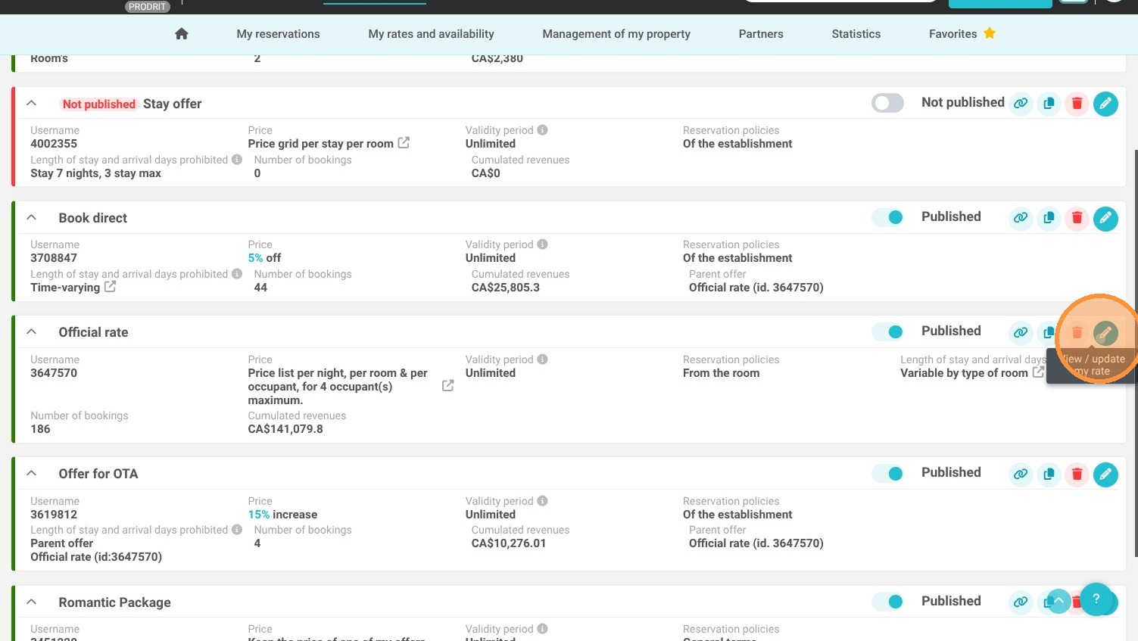Unpublish the Book direct offer toggle
The width and height of the screenshot is (1138, 641).
[887, 217]
